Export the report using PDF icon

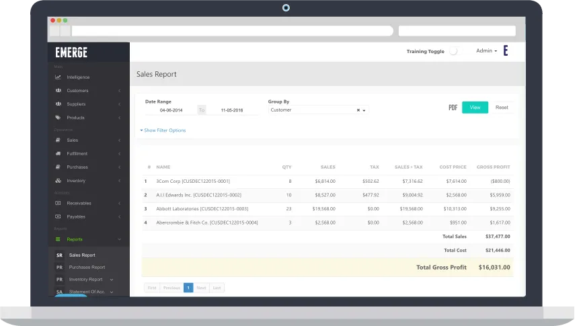(453, 108)
